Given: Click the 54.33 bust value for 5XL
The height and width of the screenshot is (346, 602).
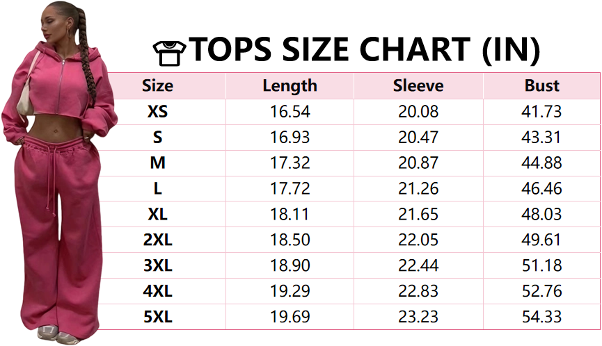Looking at the screenshot, I should tap(541, 318).
